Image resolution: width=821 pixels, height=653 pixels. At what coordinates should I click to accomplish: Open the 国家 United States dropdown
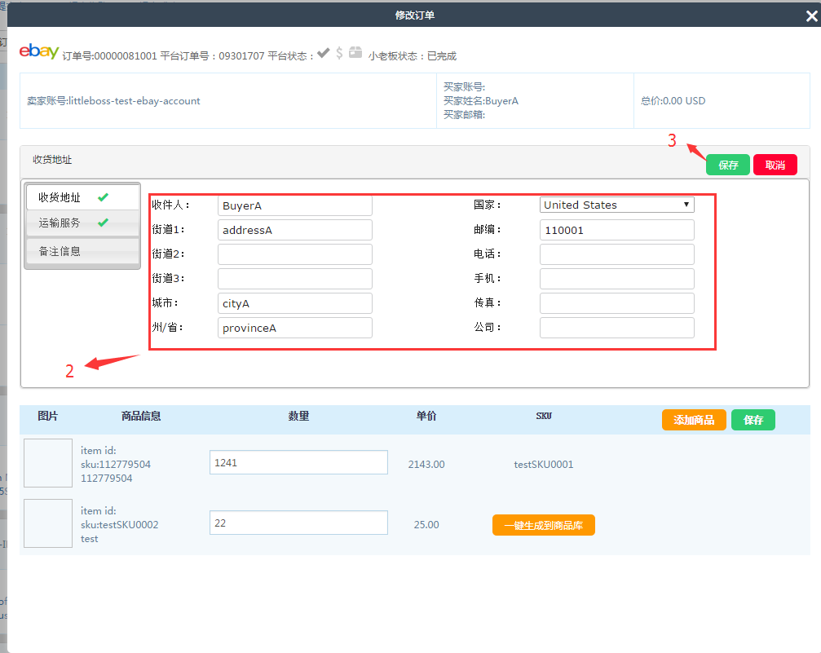[616, 205]
